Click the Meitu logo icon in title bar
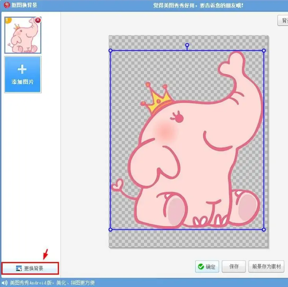 pyautogui.click(x=7, y=5)
